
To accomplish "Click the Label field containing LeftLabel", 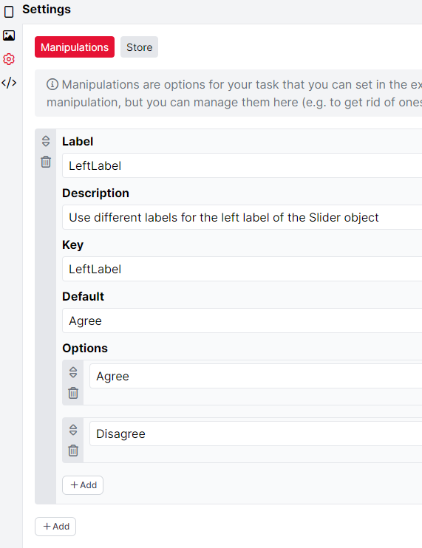I will click(x=242, y=165).
